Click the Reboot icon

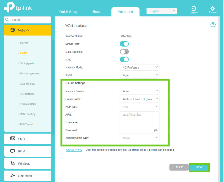tap(212, 9)
